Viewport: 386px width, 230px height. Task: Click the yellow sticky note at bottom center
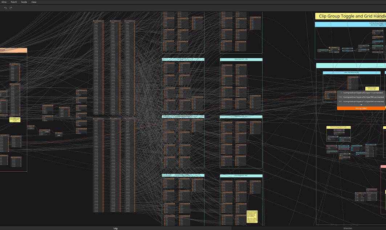tap(252, 216)
